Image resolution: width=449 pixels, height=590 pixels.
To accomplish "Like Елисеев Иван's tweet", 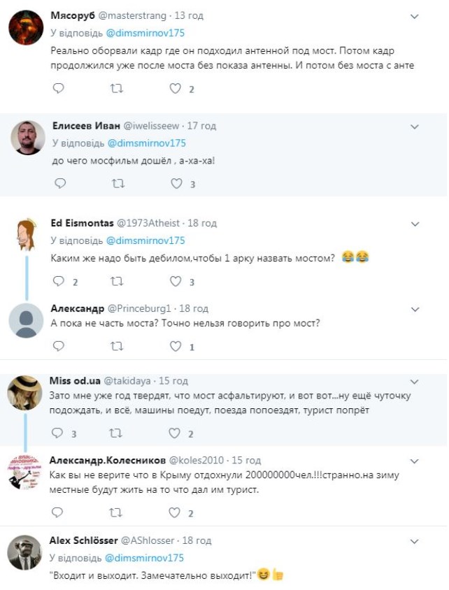I will [177, 184].
